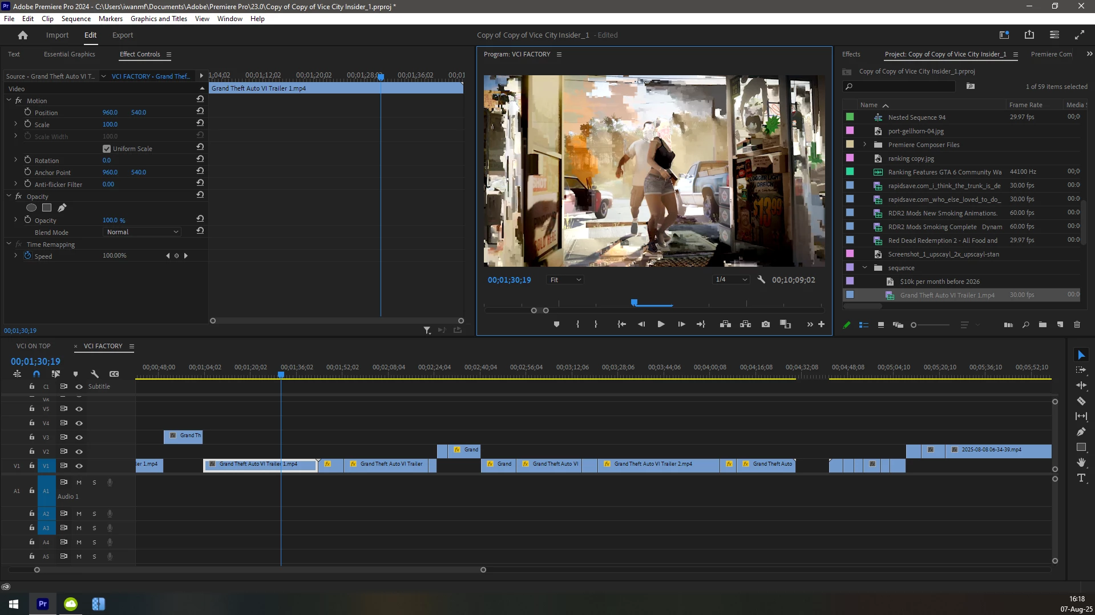Click the New Bin folder icon
This screenshot has height=615, width=1095.
[1043, 325]
